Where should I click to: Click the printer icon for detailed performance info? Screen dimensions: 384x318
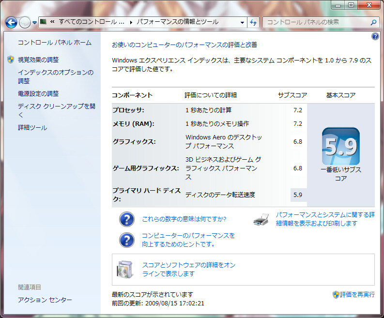click(x=261, y=219)
